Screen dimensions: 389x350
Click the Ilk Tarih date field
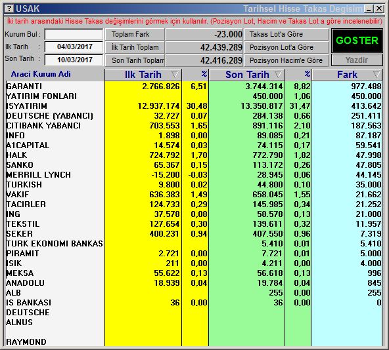(74, 47)
